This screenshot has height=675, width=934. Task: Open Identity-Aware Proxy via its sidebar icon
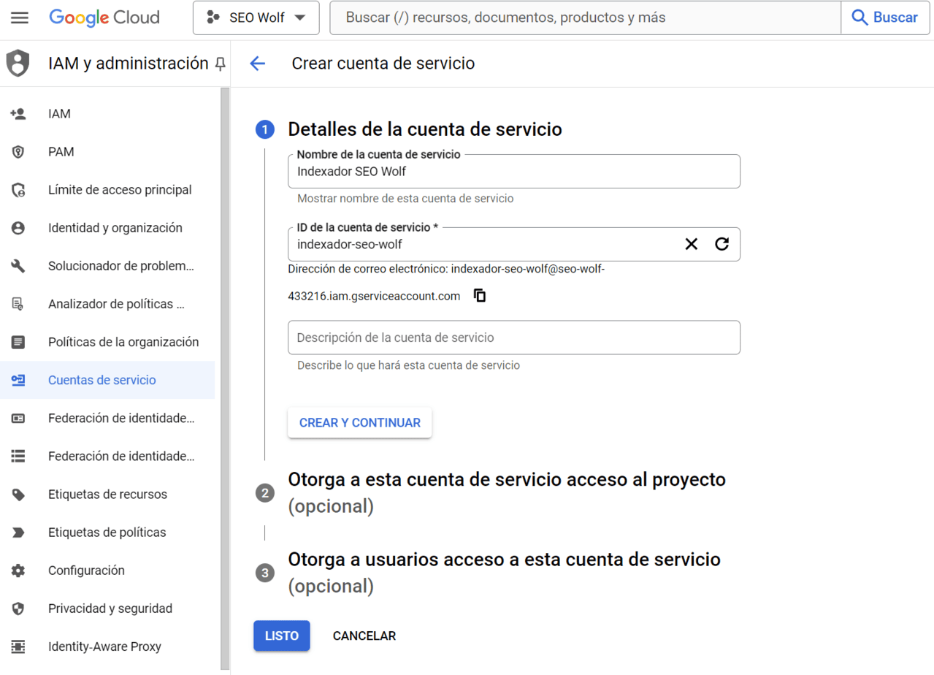coord(18,646)
